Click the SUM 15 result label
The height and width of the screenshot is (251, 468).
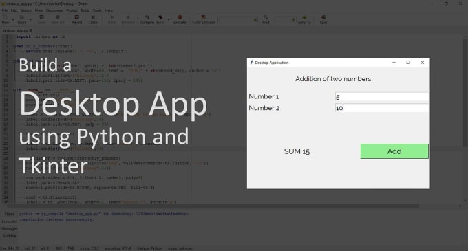click(297, 151)
